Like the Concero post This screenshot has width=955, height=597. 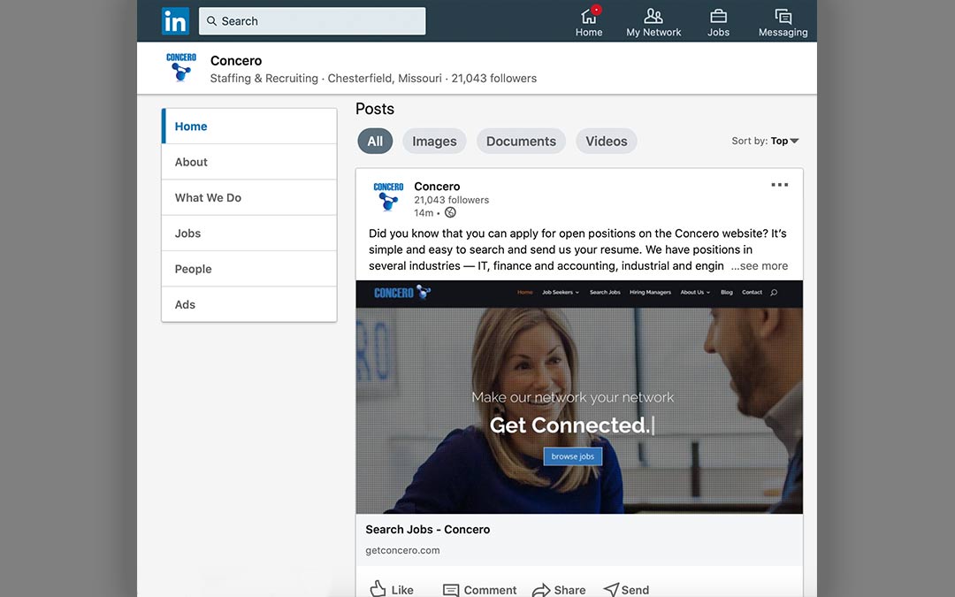(x=392, y=589)
